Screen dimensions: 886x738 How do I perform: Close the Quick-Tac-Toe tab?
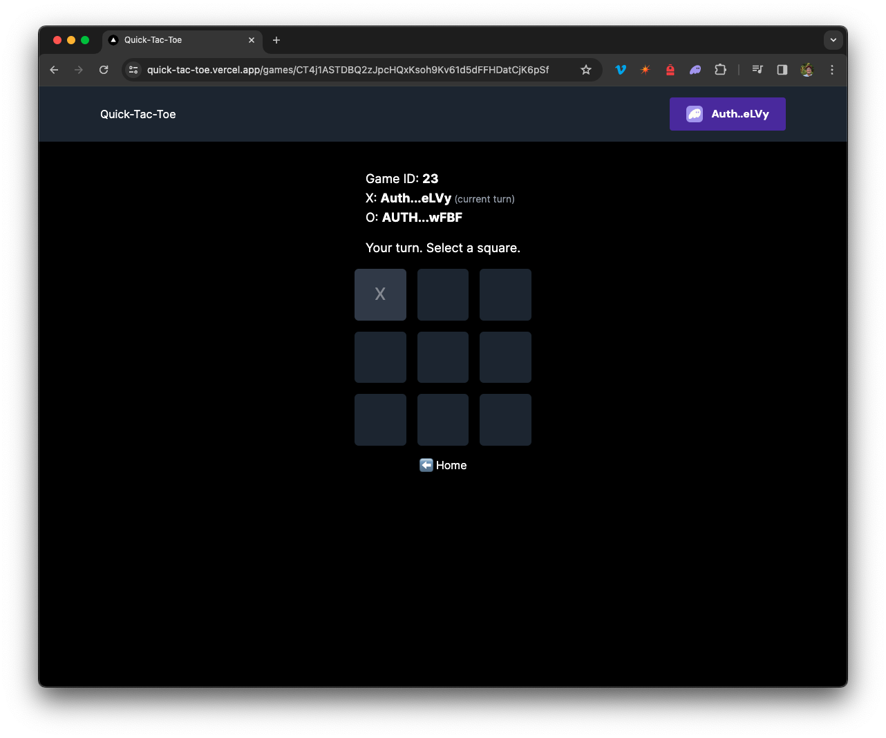coord(252,40)
